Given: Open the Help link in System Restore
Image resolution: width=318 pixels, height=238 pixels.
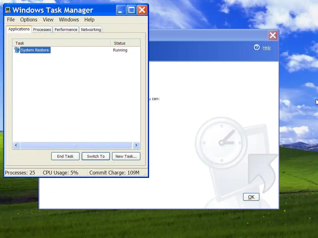Looking at the screenshot, I should [x=266, y=47].
